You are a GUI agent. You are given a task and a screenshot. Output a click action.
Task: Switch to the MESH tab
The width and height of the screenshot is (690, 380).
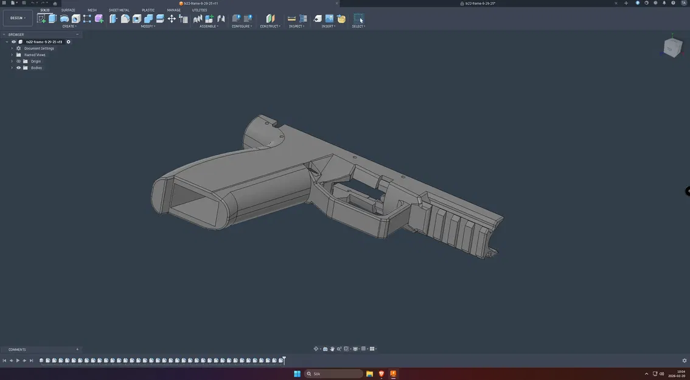tap(92, 10)
